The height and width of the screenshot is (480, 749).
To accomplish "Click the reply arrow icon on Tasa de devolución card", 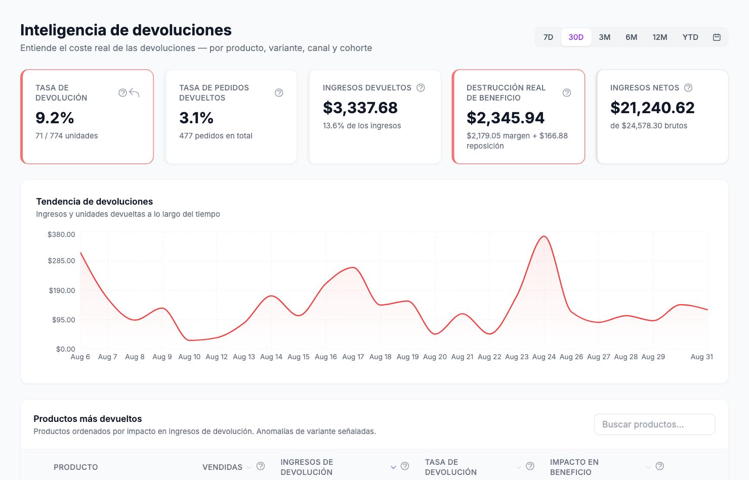I will (134, 92).
